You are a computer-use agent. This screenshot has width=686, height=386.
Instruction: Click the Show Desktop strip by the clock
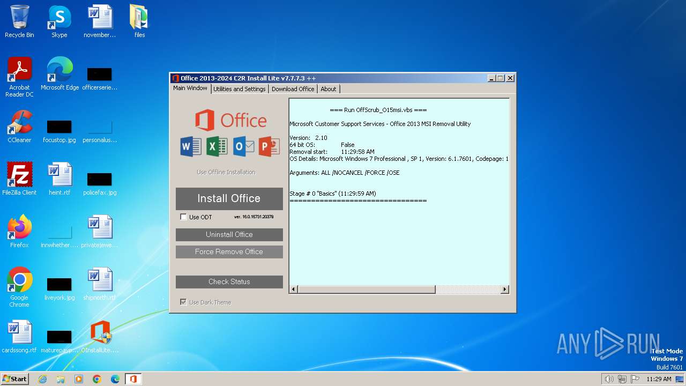pos(680,379)
